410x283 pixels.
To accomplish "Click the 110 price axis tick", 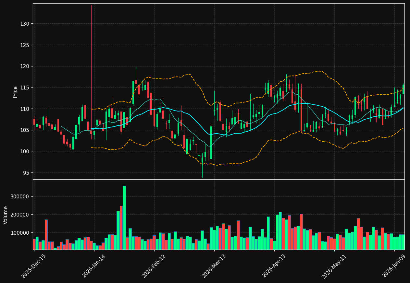I will [x=25, y=109].
